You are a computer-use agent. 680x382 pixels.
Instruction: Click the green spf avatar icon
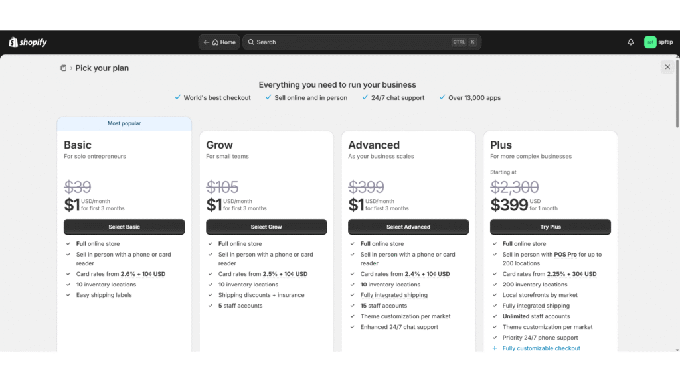coord(650,42)
